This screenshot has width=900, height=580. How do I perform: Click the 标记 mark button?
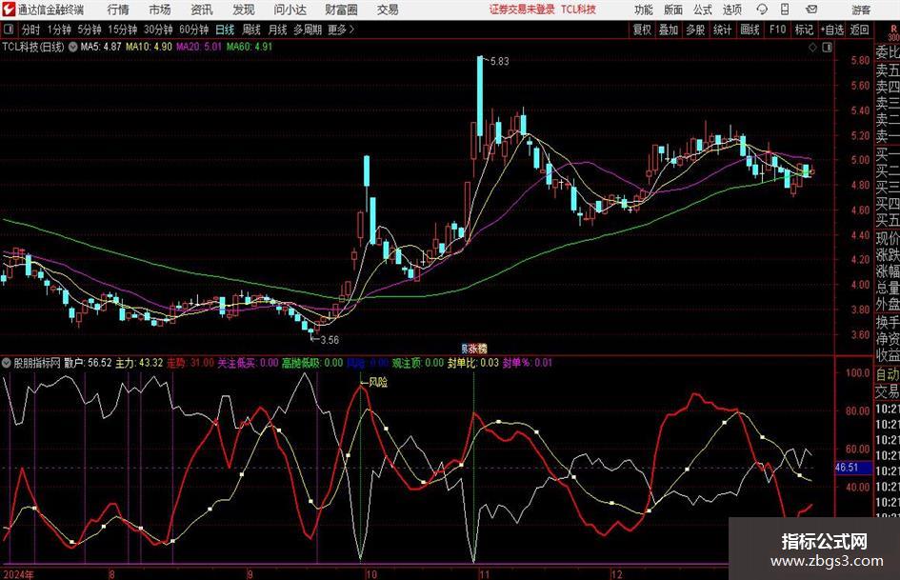coord(804,30)
